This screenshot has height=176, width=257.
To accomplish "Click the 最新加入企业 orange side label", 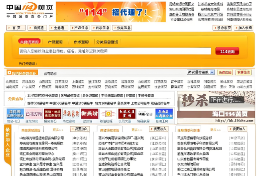I will click(x=8, y=142).
